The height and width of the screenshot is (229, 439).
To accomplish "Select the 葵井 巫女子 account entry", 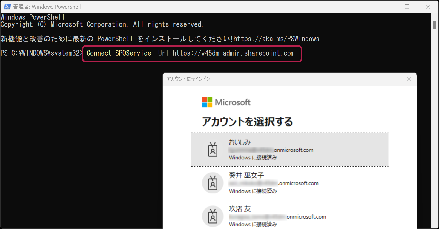I will coord(290,183).
